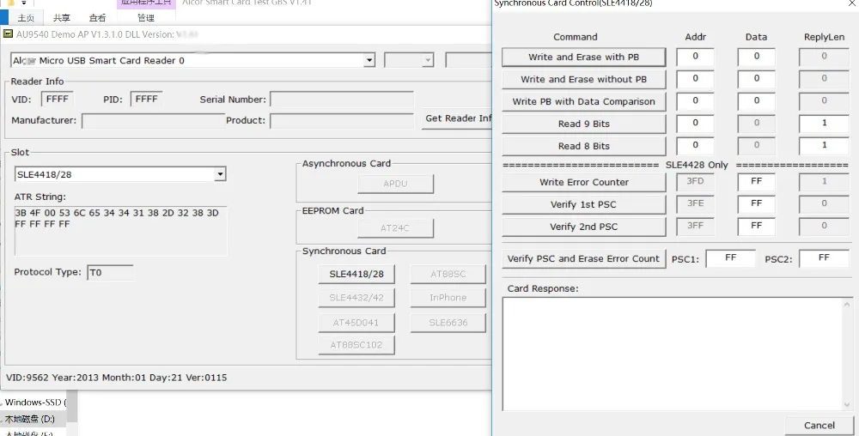Open the 主页 ribbon tab in Explorer
The image size is (859, 436).
click(26, 18)
